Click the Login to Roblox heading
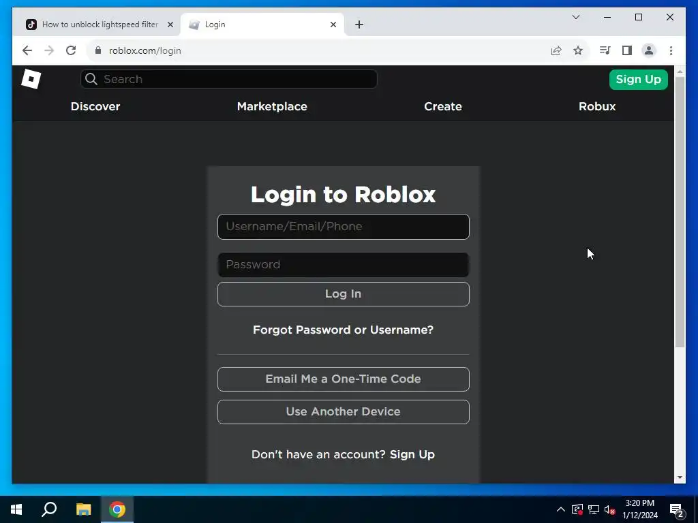The height and width of the screenshot is (523, 698). (x=344, y=194)
